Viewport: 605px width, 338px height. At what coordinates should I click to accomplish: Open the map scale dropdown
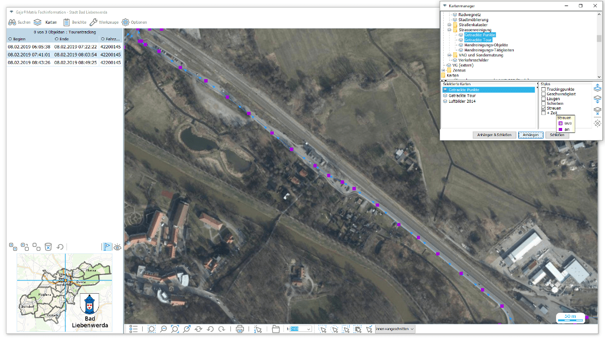tap(309, 329)
